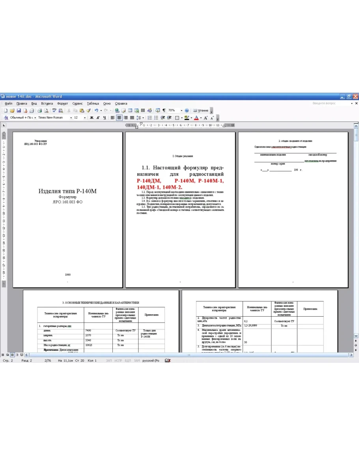Open an existing file with folder icon

coord(12,111)
